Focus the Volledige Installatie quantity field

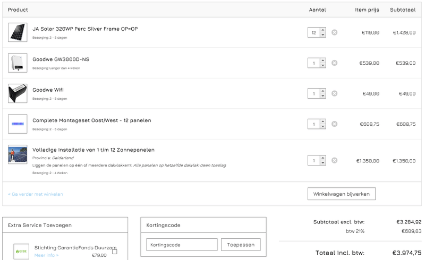(x=314, y=160)
